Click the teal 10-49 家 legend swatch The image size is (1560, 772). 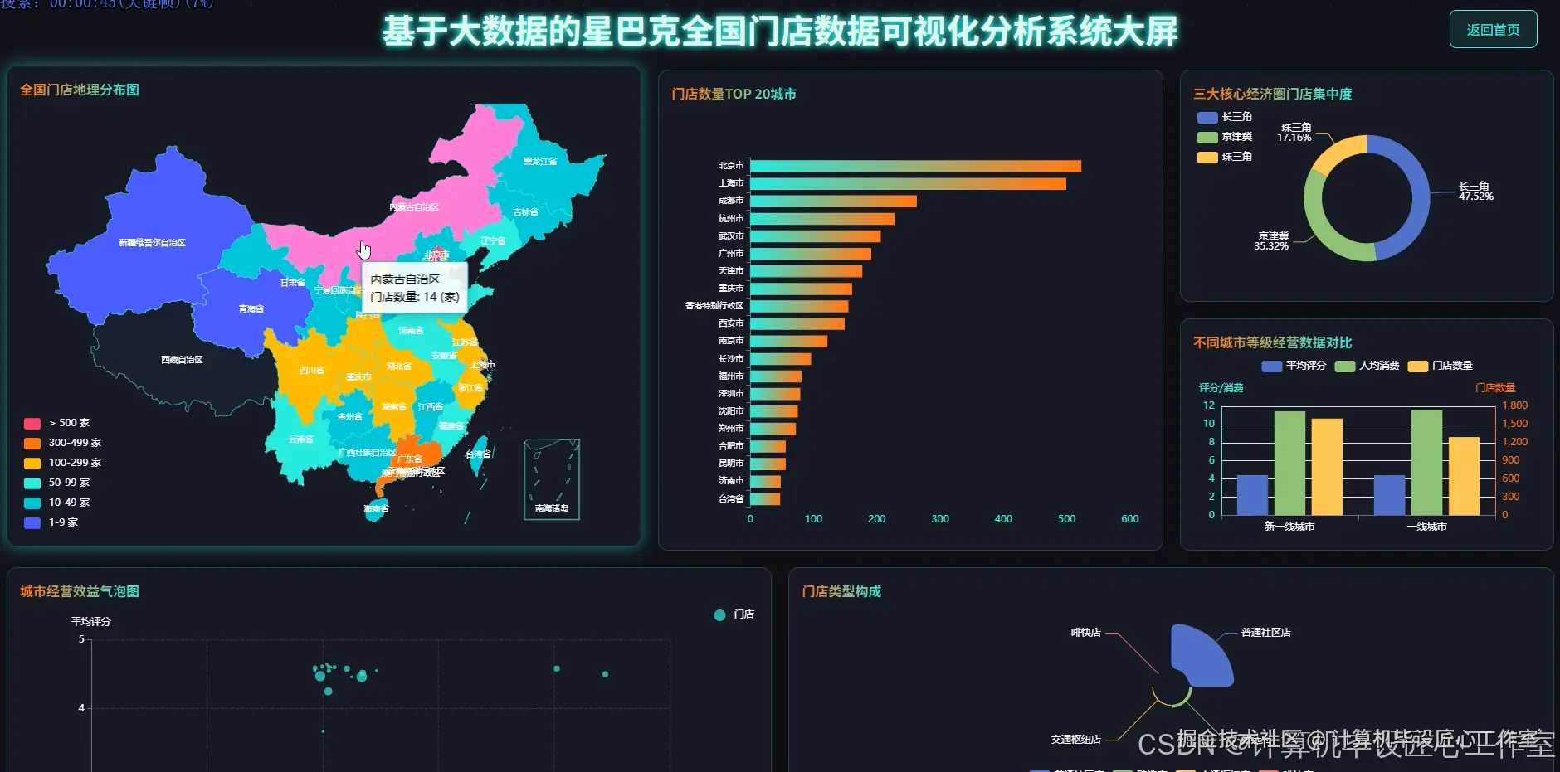coord(32,502)
